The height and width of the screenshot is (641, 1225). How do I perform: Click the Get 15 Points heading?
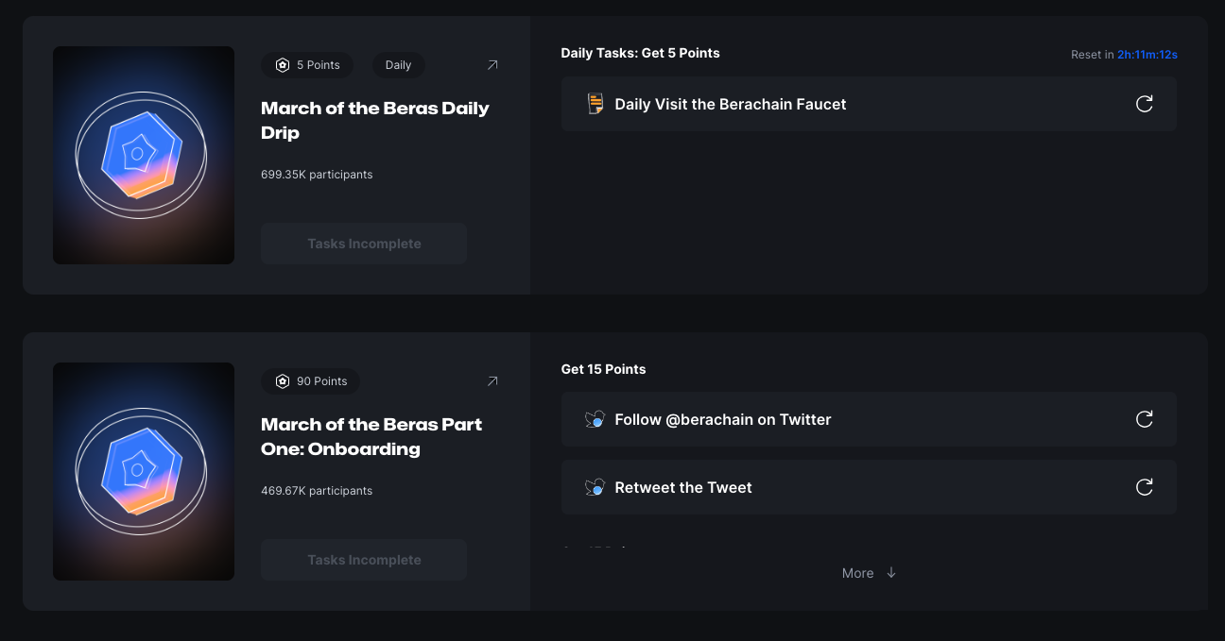coord(603,369)
